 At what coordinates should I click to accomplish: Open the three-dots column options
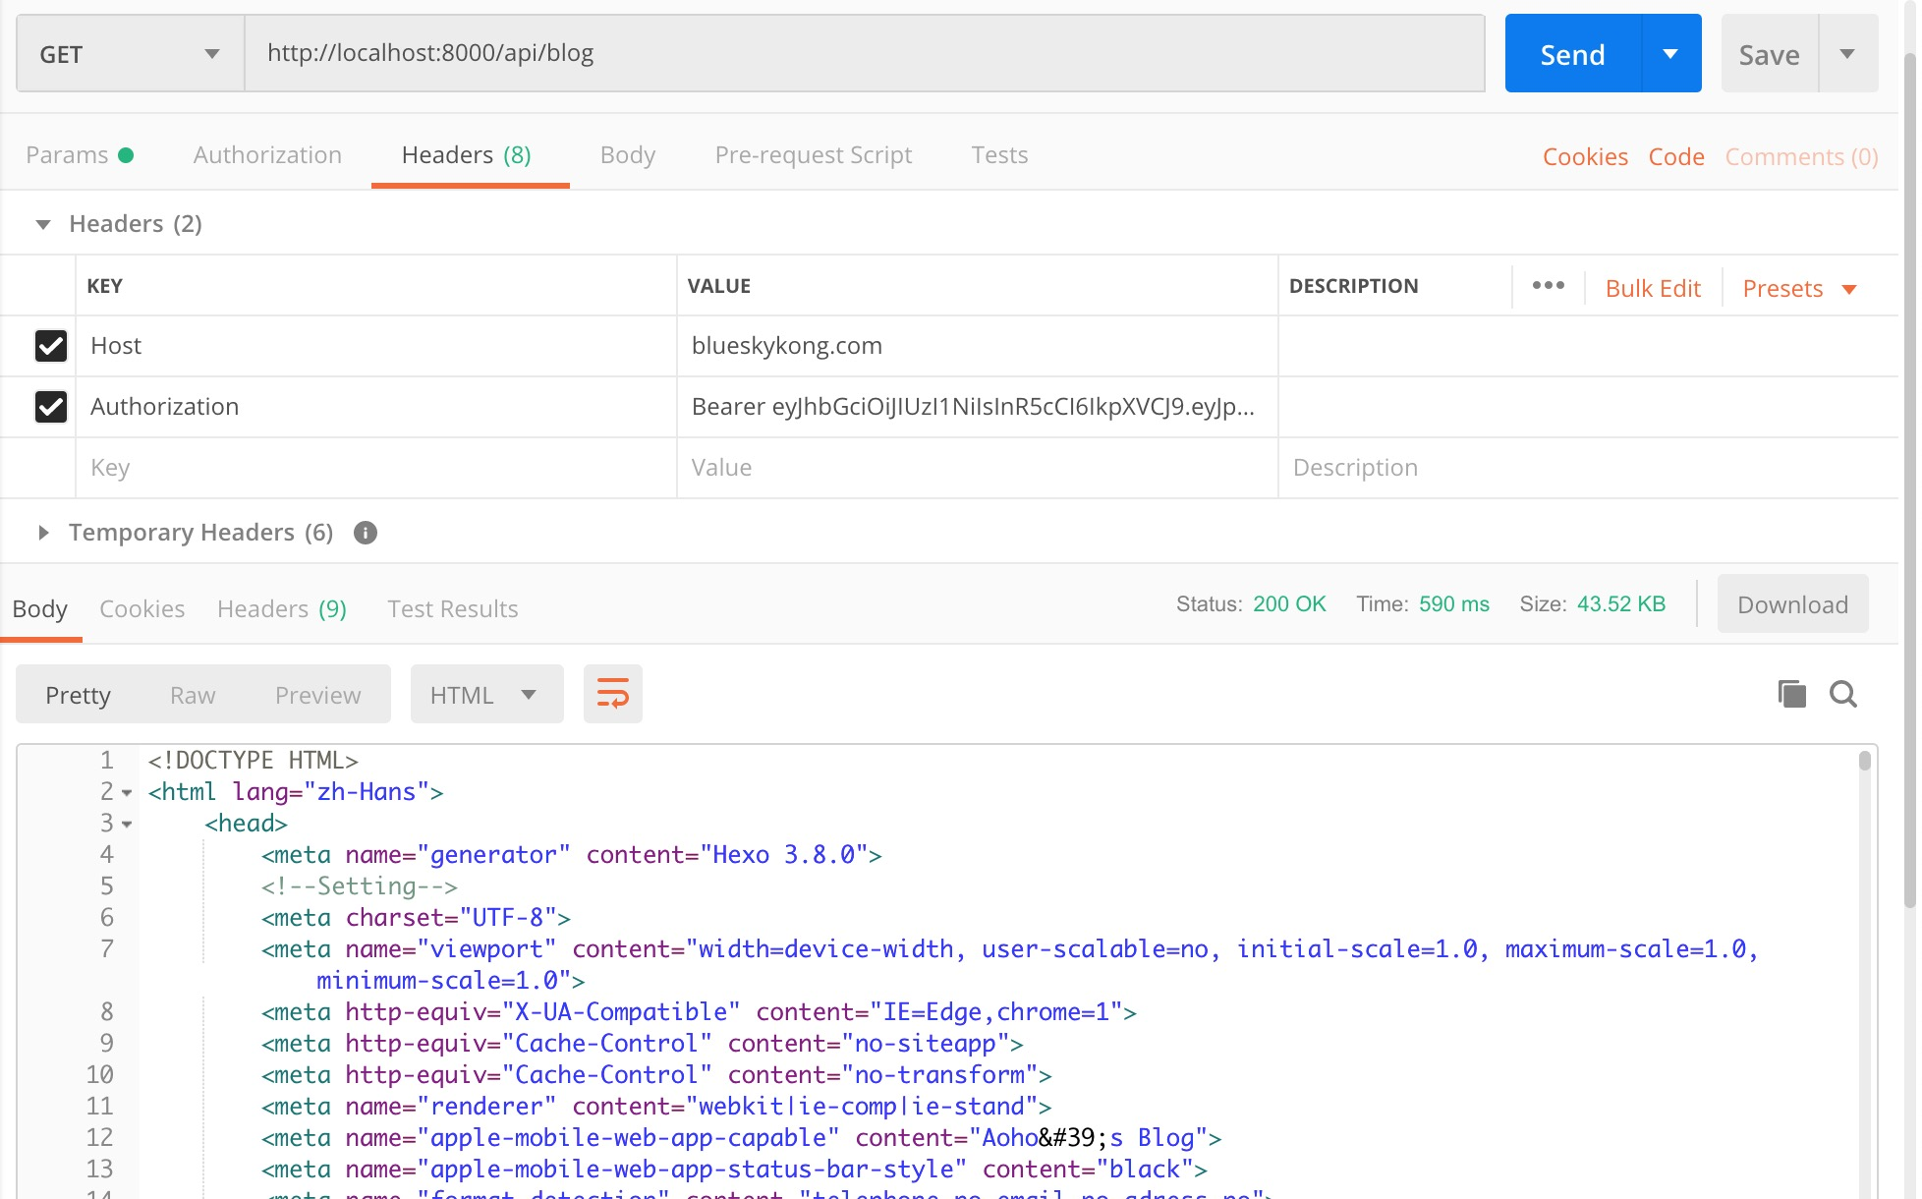(x=1548, y=286)
